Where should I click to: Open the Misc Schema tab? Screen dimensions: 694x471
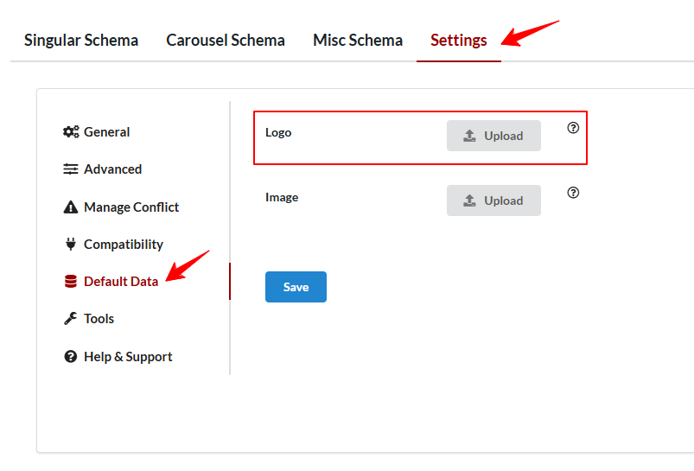coord(358,41)
